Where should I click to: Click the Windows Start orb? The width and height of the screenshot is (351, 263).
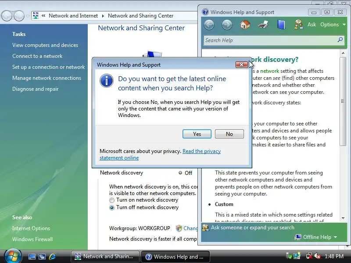(x=13, y=256)
